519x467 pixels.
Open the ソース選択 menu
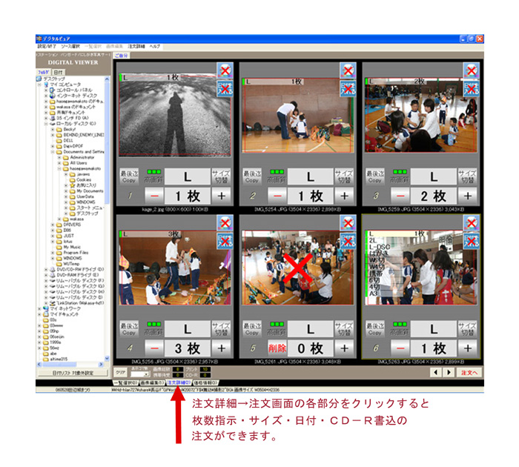click(72, 46)
